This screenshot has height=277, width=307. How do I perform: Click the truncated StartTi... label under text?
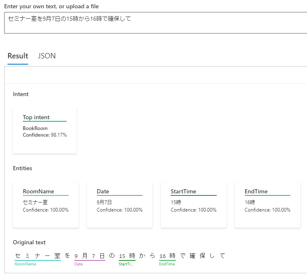[x=126, y=264]
